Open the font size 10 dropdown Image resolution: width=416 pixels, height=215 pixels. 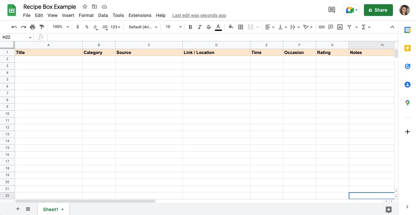173,27
